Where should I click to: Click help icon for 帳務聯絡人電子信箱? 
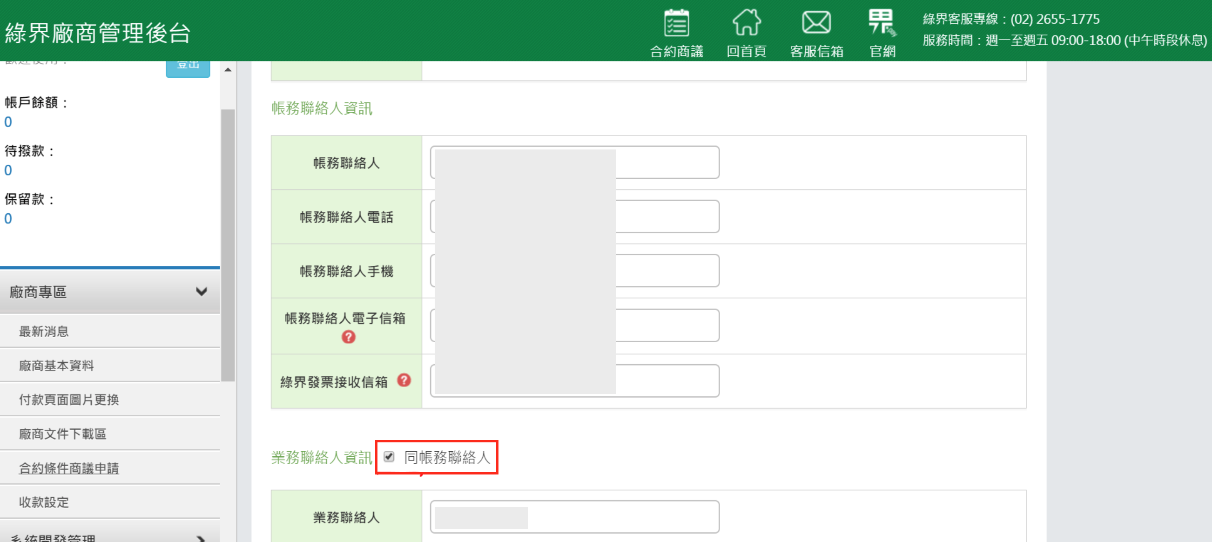[348, 337]
